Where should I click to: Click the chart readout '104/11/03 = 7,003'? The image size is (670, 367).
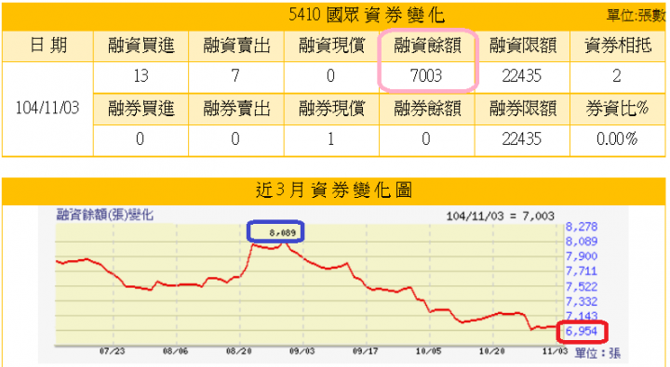tap(501, 216)
